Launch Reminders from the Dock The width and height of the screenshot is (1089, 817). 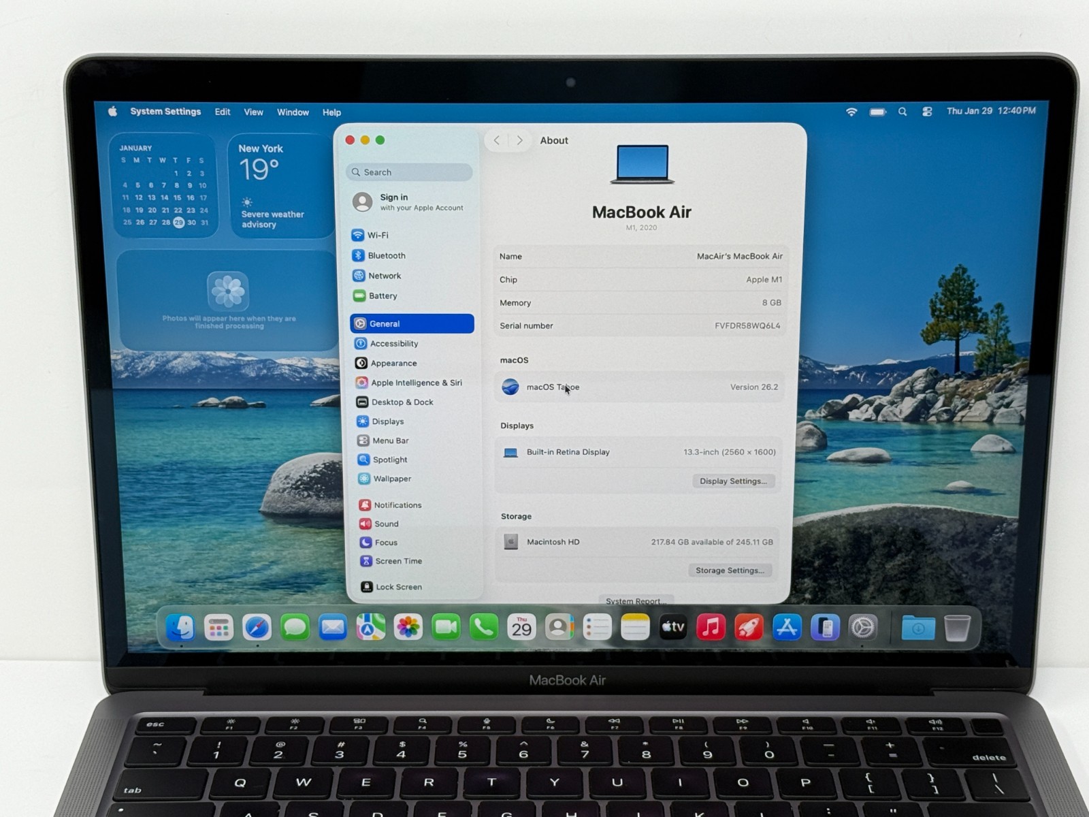(x=597, y=628)
